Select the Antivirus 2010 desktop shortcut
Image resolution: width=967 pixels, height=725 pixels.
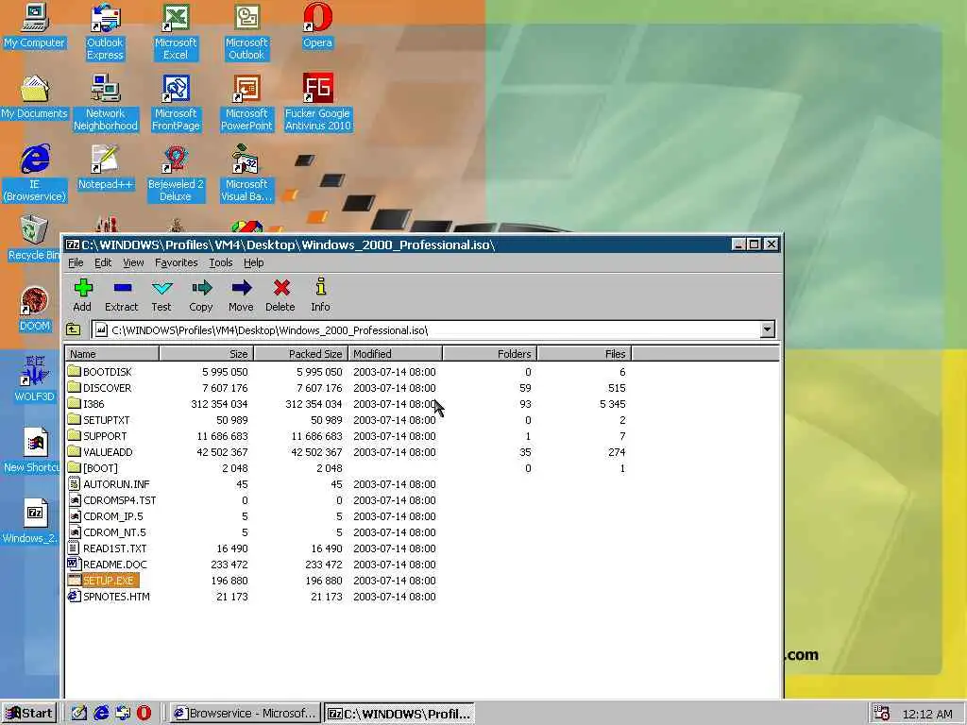pyautogui.click(x=317, y=103)
